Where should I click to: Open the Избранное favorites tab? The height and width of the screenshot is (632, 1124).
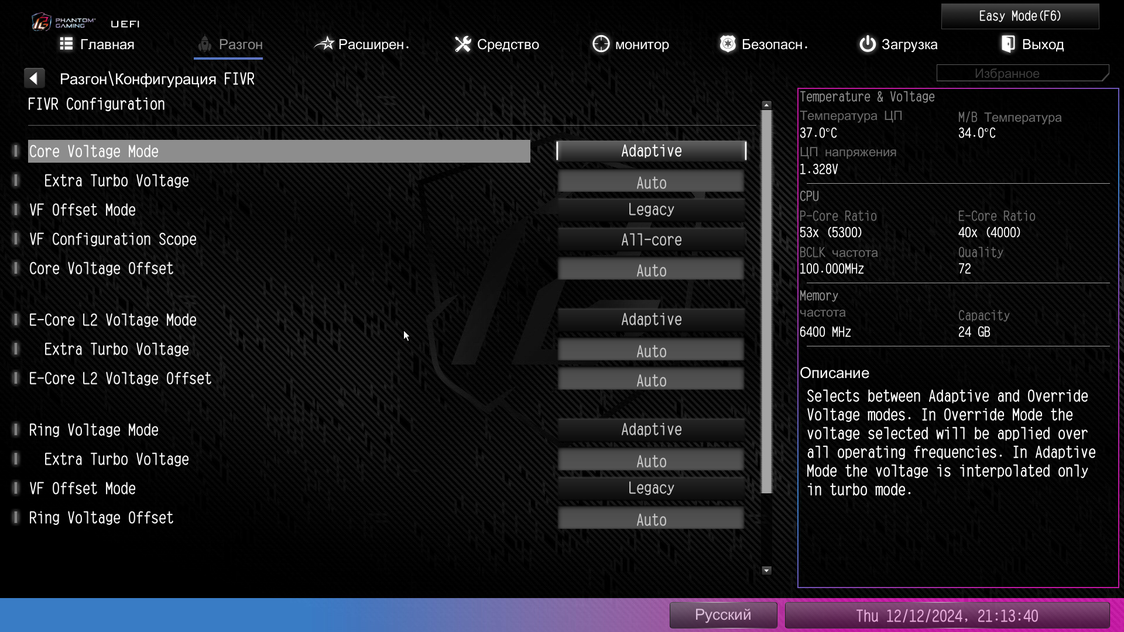[1022, 74]
